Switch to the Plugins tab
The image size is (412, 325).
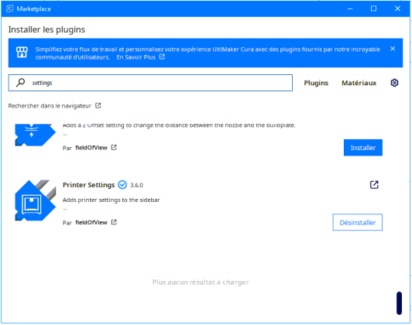pos(316,83)
